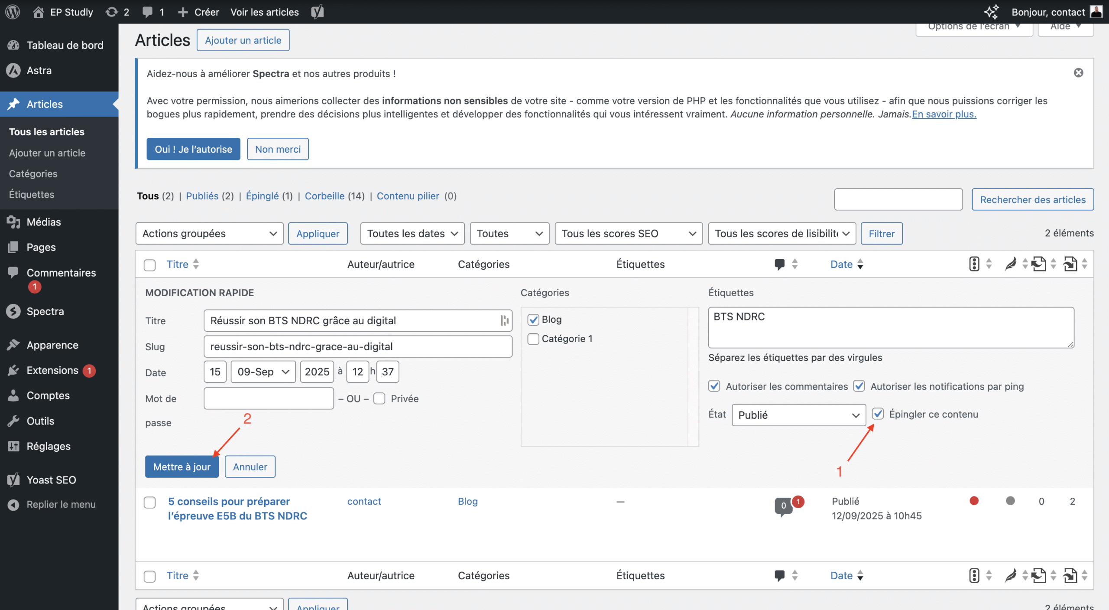Dismiss the Spectra notice with the close icon
Screen dimensions: 1109x610
(1078, 73)
